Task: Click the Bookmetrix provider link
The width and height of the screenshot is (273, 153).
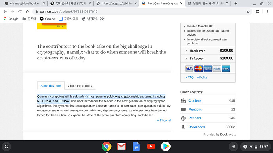Action: click(x=228, y=134)
